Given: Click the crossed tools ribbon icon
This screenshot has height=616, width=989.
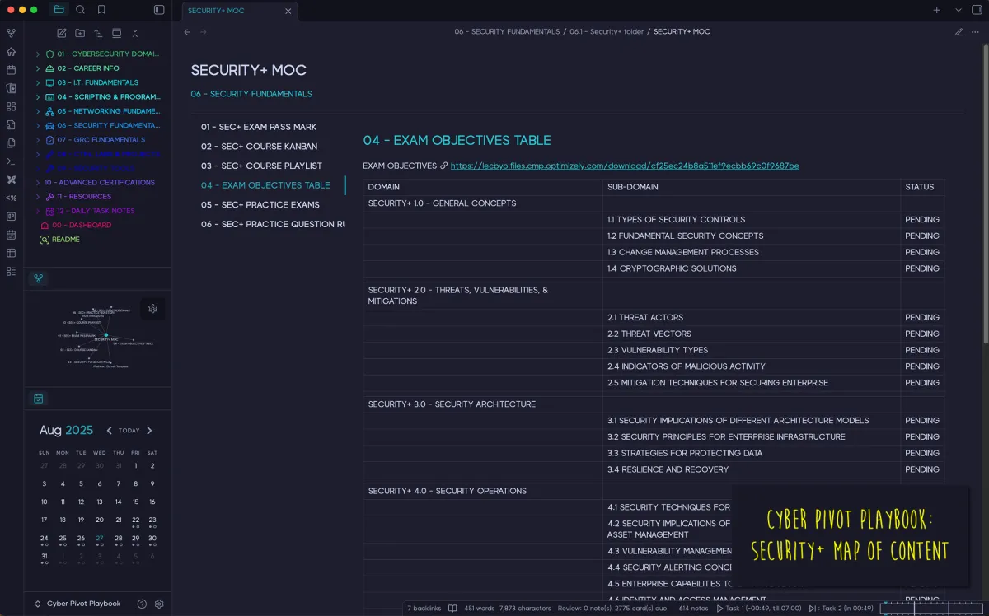Looking at the screenshot, I should coord(11,180).
